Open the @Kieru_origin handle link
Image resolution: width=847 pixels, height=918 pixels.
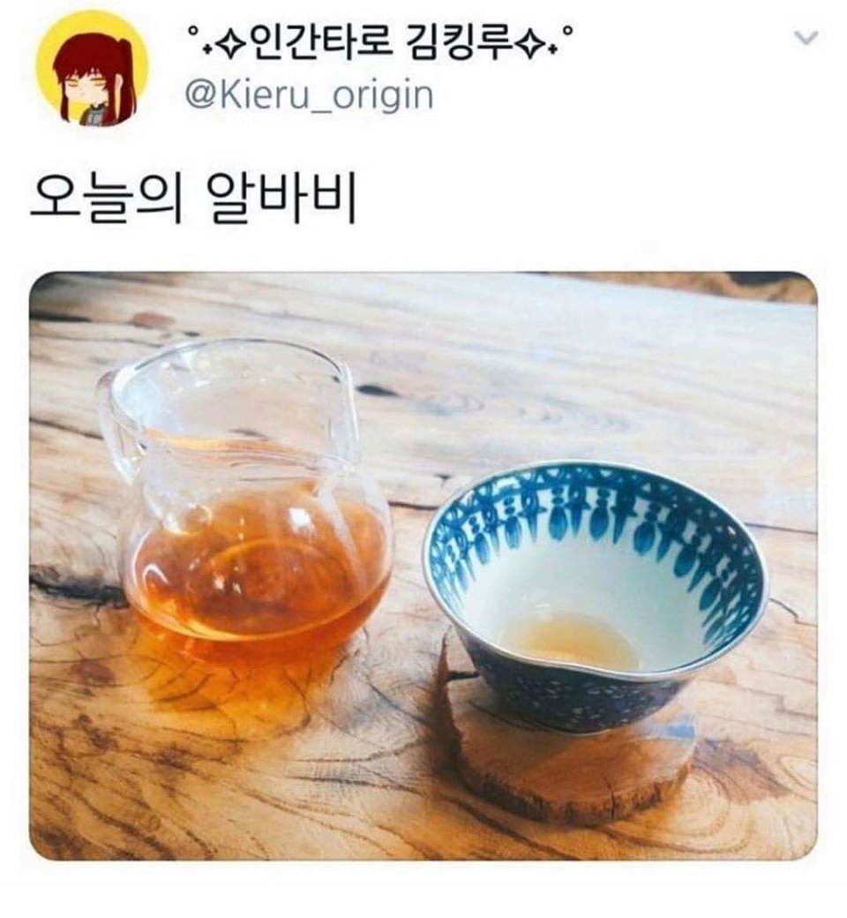tap(309, 95)
